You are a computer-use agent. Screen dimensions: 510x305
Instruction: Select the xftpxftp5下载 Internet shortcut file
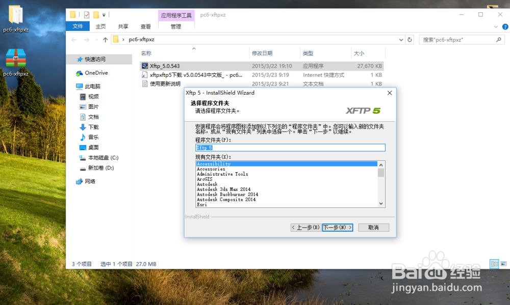point(262,75)
